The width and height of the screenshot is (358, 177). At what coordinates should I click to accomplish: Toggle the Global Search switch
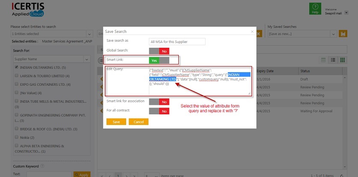coord(159,51)
